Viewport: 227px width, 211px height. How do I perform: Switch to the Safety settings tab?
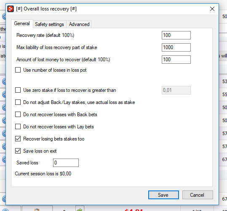click(49, 24)
